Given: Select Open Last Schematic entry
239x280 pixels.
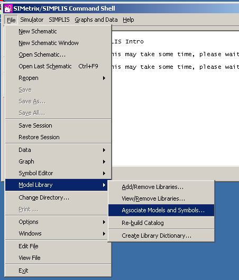Looking at the screenshot, I should (x=58, y=66).
